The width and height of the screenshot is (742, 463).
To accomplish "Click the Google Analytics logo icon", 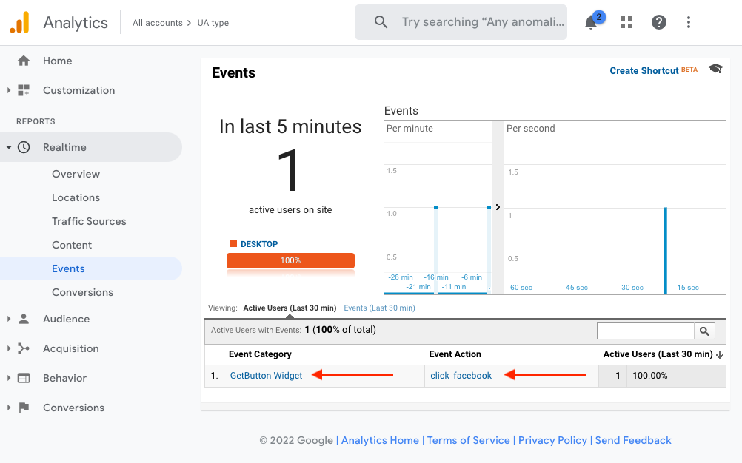I will [19, 23].
